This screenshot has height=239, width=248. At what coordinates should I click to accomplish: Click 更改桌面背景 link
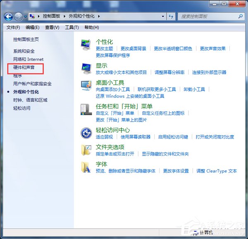click(x=134, y=49)
